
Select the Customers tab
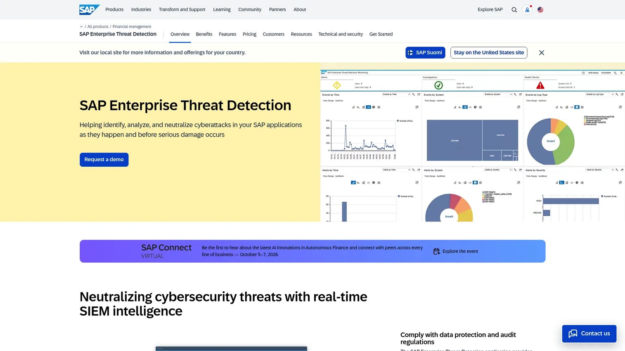[x=273, y=34]
